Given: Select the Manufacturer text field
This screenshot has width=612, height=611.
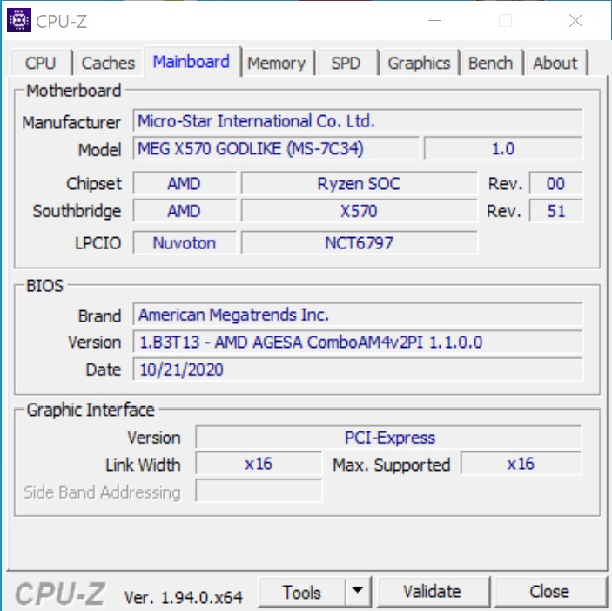Looking at the screenshot, I should tap(358, 121).
